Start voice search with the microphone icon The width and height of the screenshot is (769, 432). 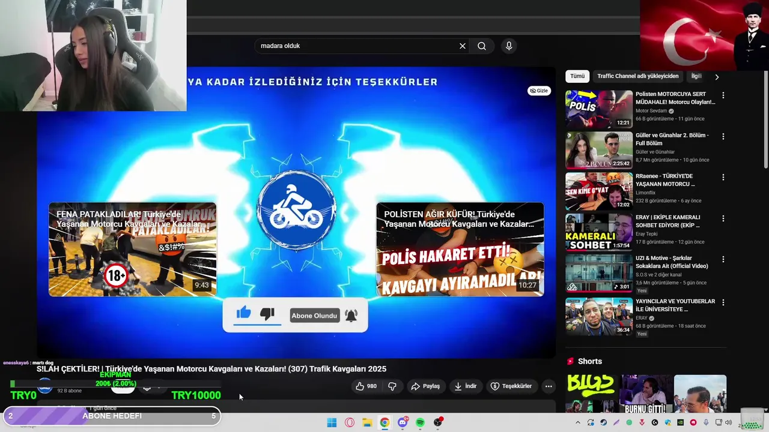pyautogui.click(x=509, y=46)
